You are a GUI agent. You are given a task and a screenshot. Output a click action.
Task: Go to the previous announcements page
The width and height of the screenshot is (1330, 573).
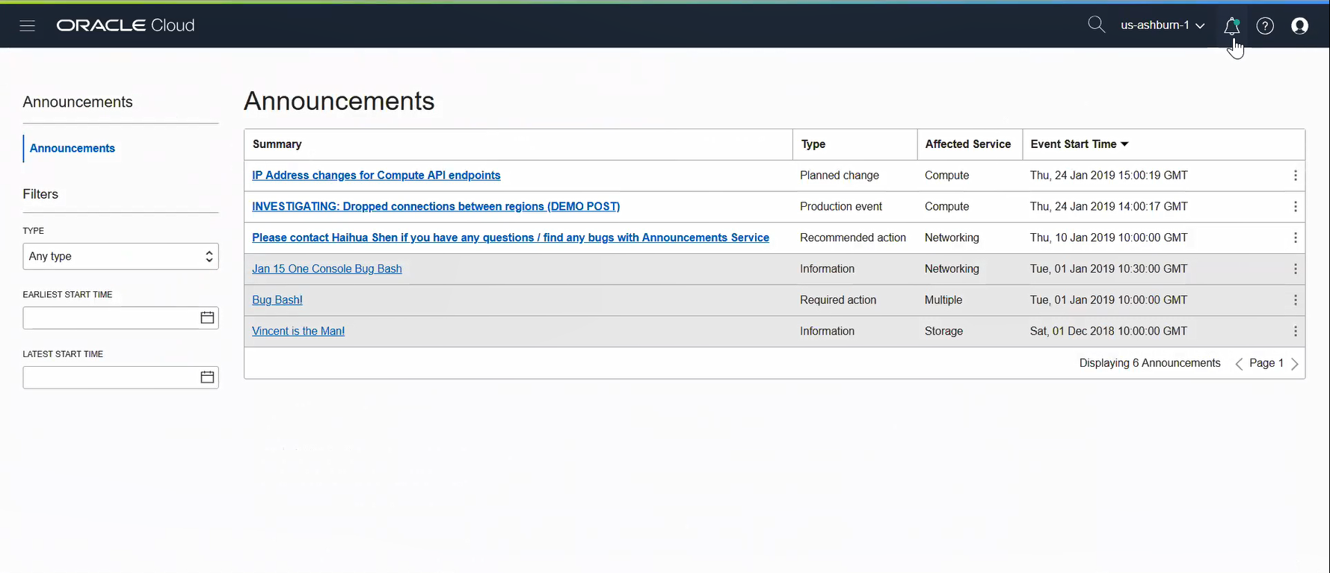[x=1239, y=364]
